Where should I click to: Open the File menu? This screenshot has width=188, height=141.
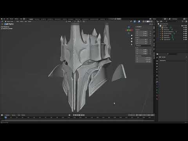pos(4,19)
